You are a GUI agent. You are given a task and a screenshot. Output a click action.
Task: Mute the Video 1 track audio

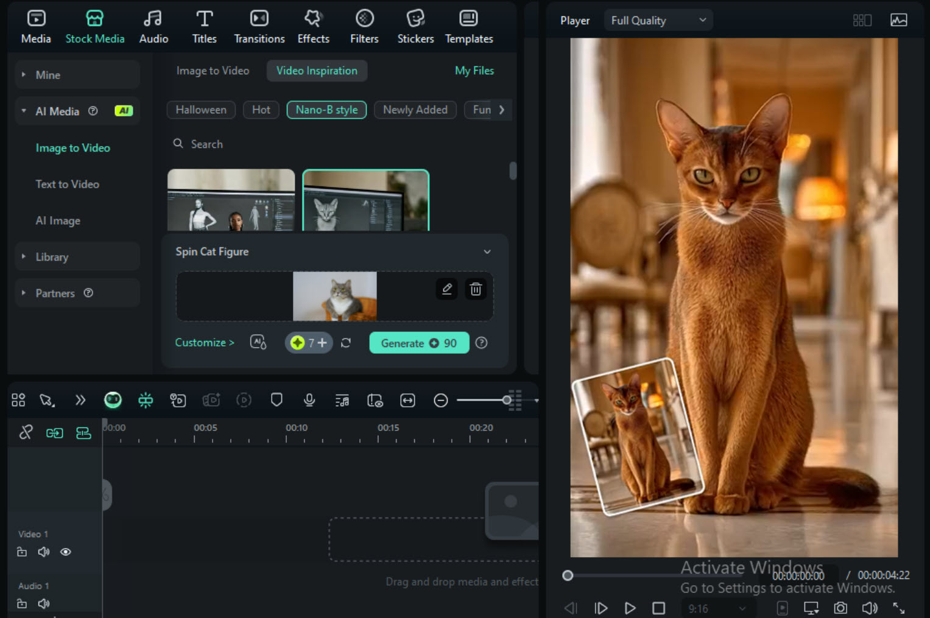(44, 552)
